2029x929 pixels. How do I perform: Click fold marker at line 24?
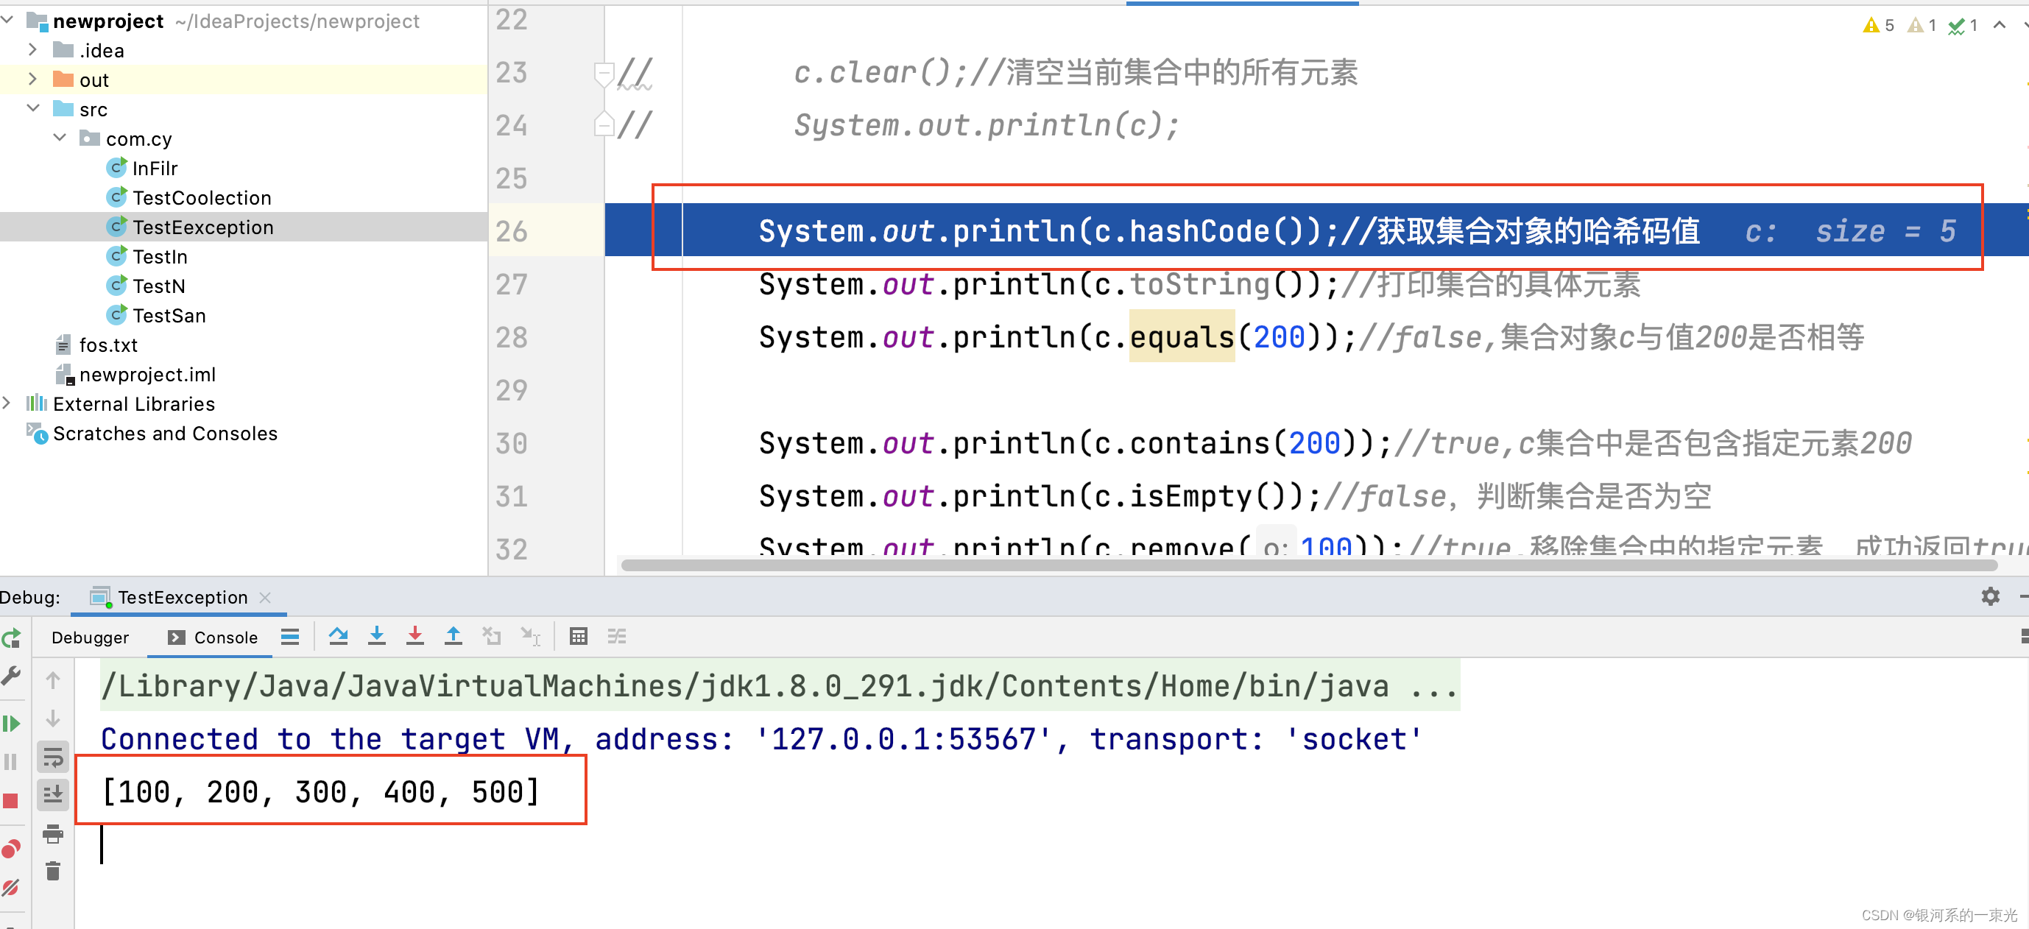(604, 124)
